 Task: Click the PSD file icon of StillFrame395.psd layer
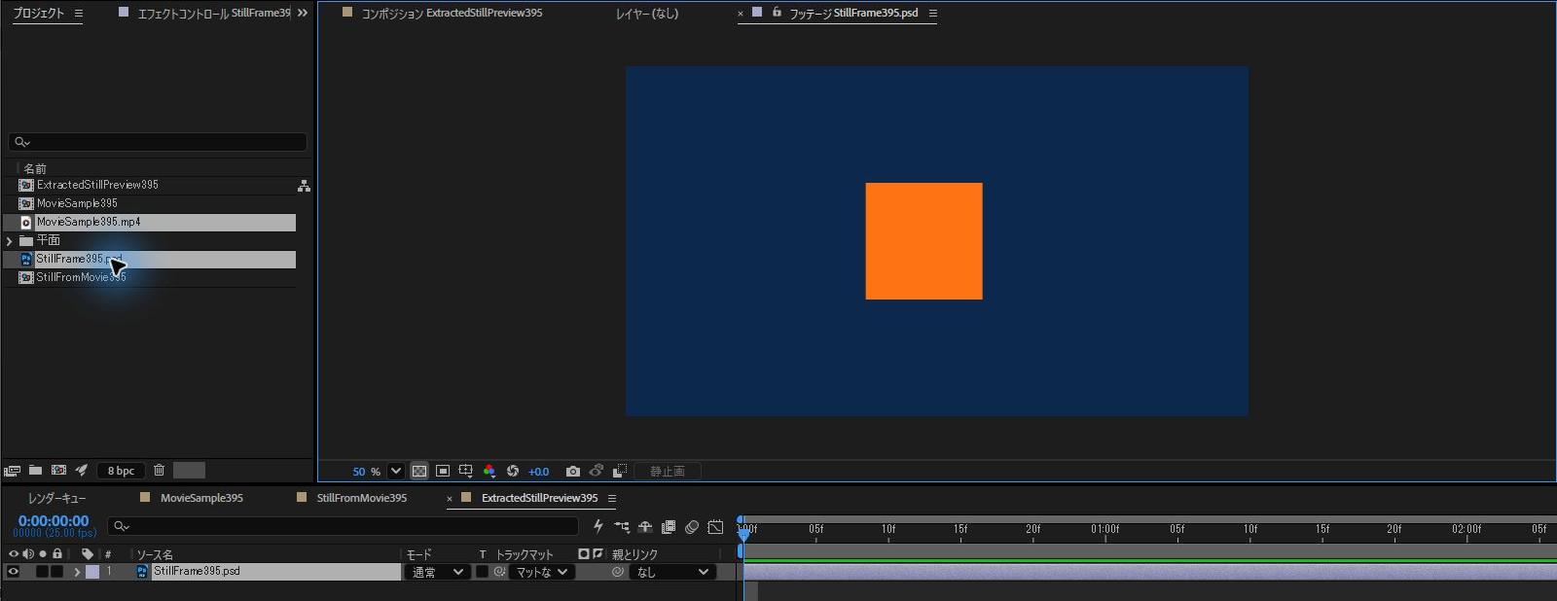142,572
